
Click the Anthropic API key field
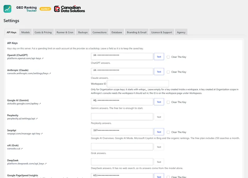pyautogui.click(x=122, y=72)
